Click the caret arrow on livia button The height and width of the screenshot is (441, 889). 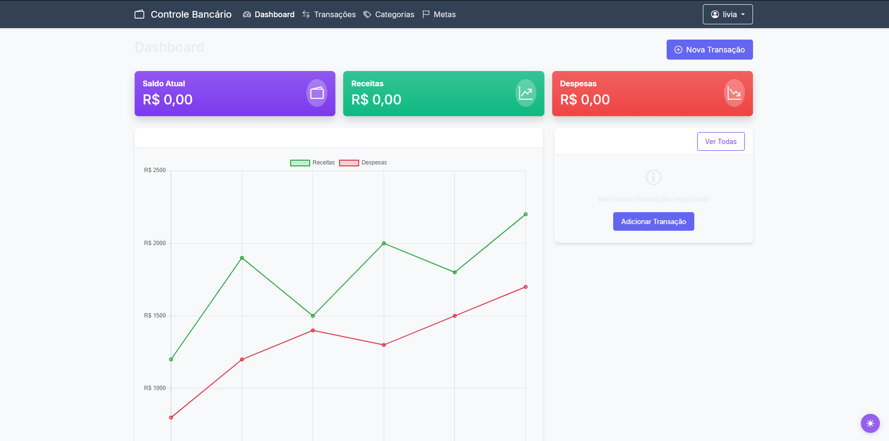point(743,15)
